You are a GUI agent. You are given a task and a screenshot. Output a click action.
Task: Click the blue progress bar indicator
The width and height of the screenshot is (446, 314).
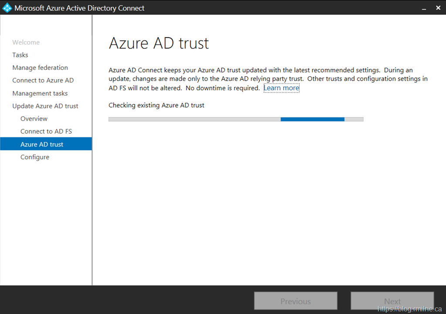pyautogui.click(x=312, y=119)
